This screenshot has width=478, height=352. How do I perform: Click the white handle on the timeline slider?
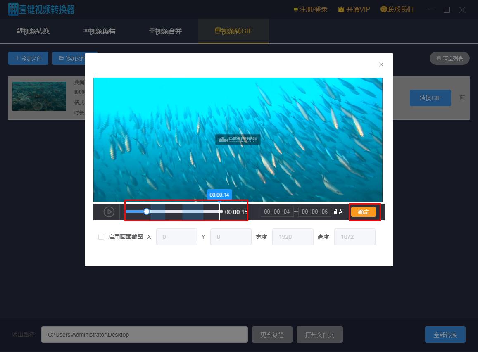pos(147,212)
